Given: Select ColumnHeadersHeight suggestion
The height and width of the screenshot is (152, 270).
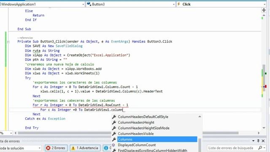Looking at the screenshot, I should pyautogui.click(x=136, y=122).
